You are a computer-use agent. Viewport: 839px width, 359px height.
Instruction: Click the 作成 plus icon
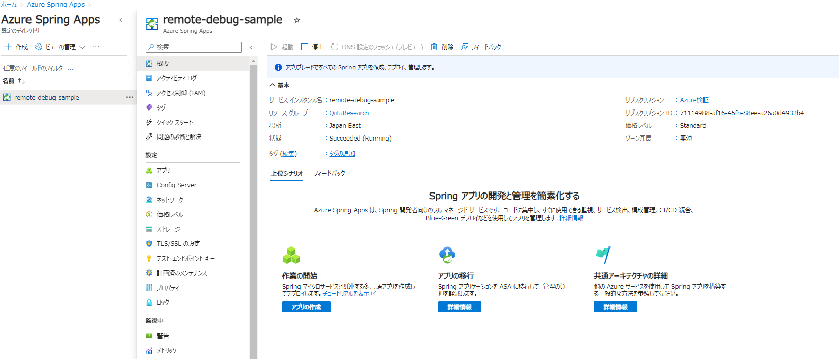click(x=8, y=47)
